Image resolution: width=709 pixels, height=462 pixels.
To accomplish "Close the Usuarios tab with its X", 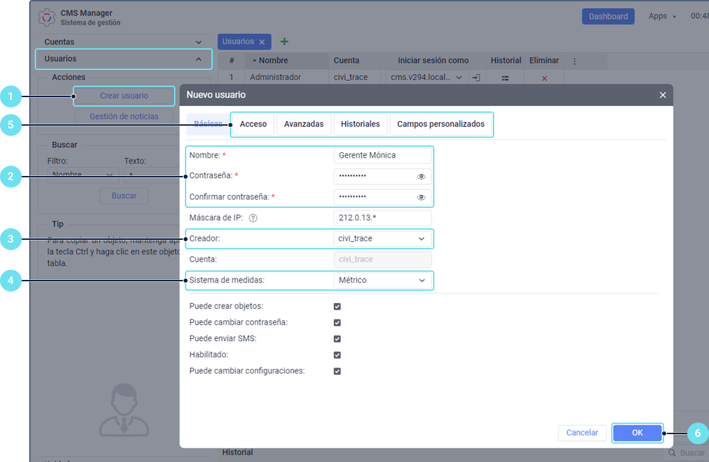I will click(262, 42).
